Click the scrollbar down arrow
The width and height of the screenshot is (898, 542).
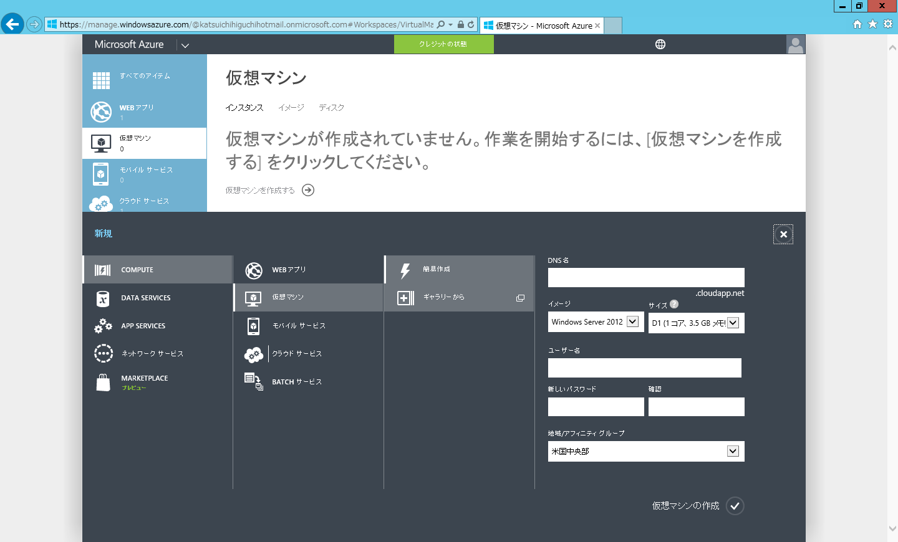pos(892,528)
